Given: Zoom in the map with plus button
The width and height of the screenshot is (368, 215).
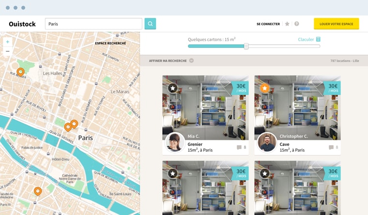Looking at the screenshot, I should click(8, 42).
